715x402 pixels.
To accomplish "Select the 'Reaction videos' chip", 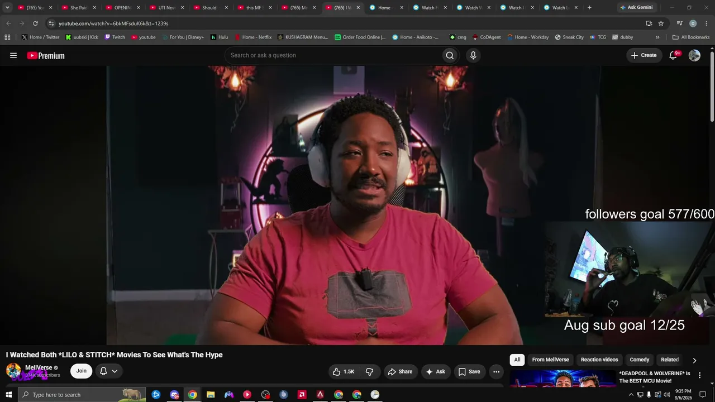I will click(x=599, y=360).
